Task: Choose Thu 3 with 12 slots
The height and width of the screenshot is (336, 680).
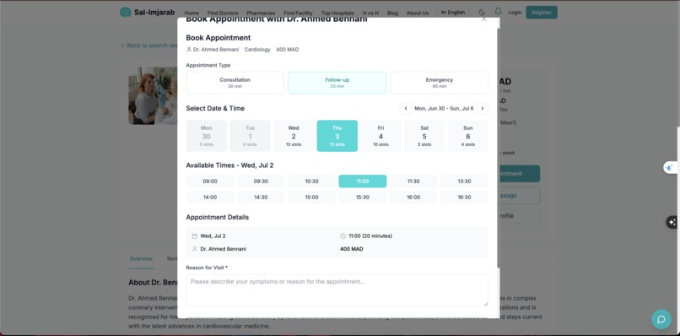Action: 337,136
